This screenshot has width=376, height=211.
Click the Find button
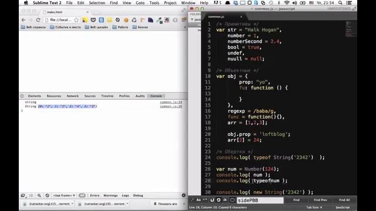296,200
